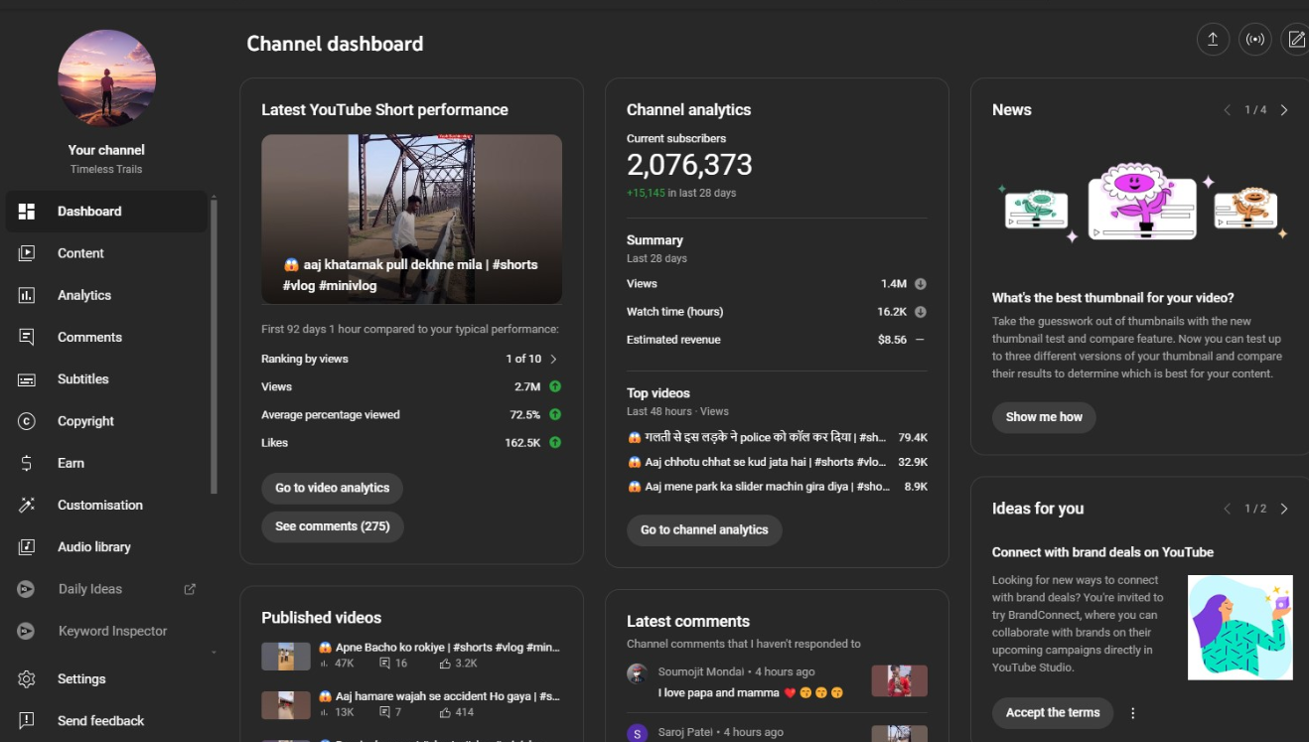Click comments icon showing 16 on Apne Bacho video
Viewport: 1309px width, 742px height.
coord(385,664)
